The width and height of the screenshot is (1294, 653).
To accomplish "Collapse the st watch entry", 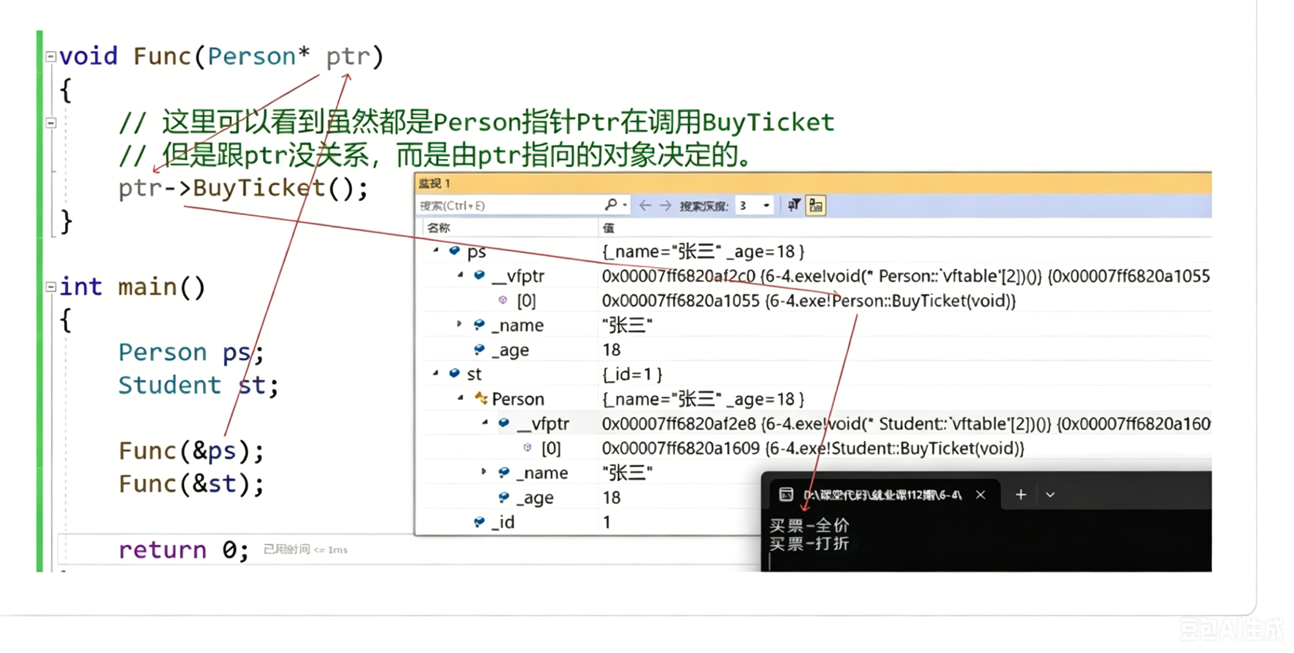I will [x=435, y=373].
